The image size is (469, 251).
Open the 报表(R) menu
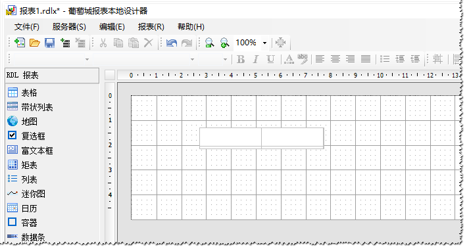pyautogui.click(x=151, y=27)
